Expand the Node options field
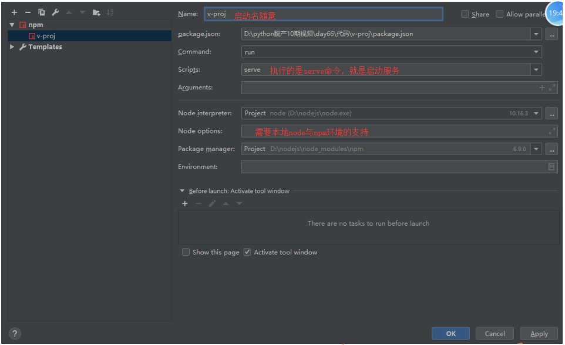565x345 pixels. pos(552,131)
